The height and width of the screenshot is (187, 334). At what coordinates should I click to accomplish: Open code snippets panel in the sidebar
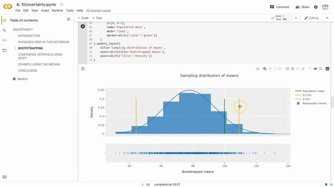[5, 41]
